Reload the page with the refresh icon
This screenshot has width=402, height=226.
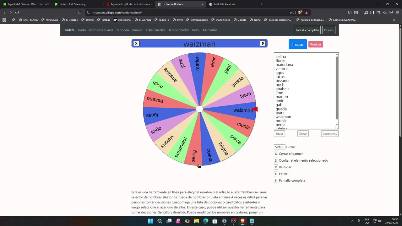coord(17,13)
